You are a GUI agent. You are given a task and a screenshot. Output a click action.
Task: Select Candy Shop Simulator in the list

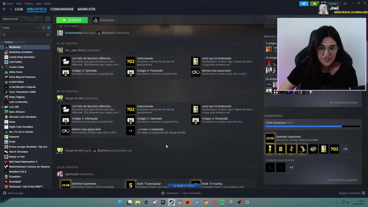click(22, 57)
